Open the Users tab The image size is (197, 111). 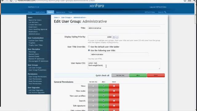(x=50, y=12)
